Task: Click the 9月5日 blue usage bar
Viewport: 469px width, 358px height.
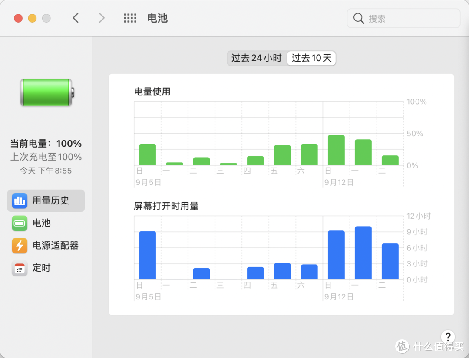Action: (x=147, y=255)
